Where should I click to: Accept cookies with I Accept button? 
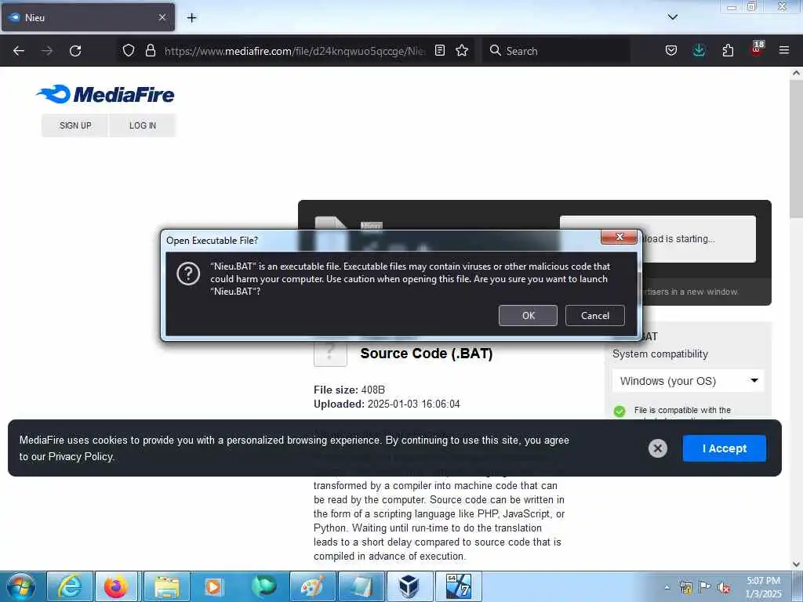(x=724, y=448)
